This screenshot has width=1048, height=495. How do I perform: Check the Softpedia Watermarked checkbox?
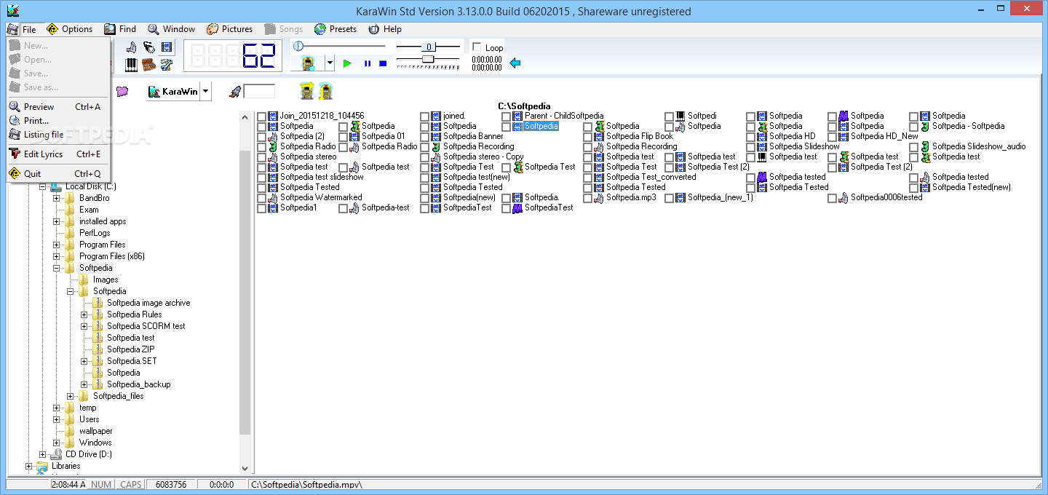[261, 197]
